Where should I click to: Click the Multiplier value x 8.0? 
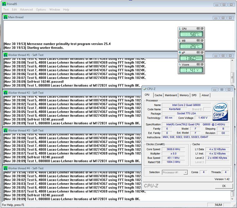[173, 153]
